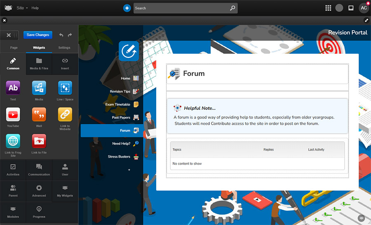
Task: Collapse the editor panel with X toggle
Action: tap(9, 35)
